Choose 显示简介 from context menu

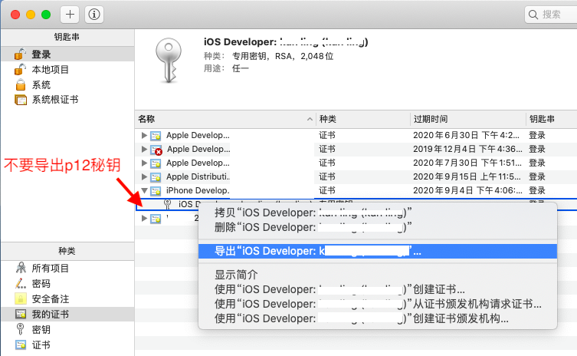[x=378, y=275]
